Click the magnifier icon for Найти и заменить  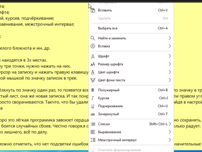point(93,38)
